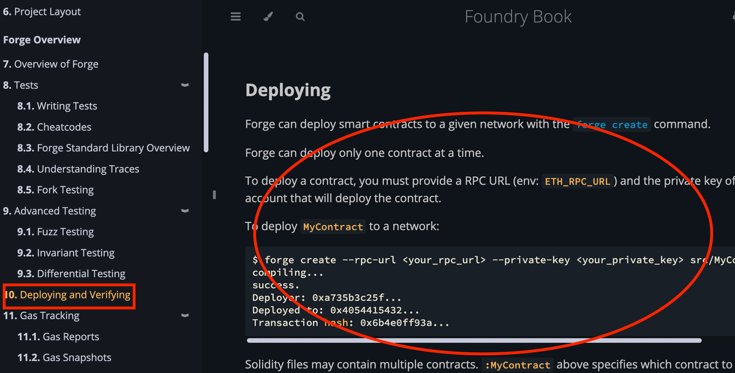The width and height of the screenshot is (735, 373).
Task: Collapse the Gas Tracking section chevron
Action: point(185,316)
